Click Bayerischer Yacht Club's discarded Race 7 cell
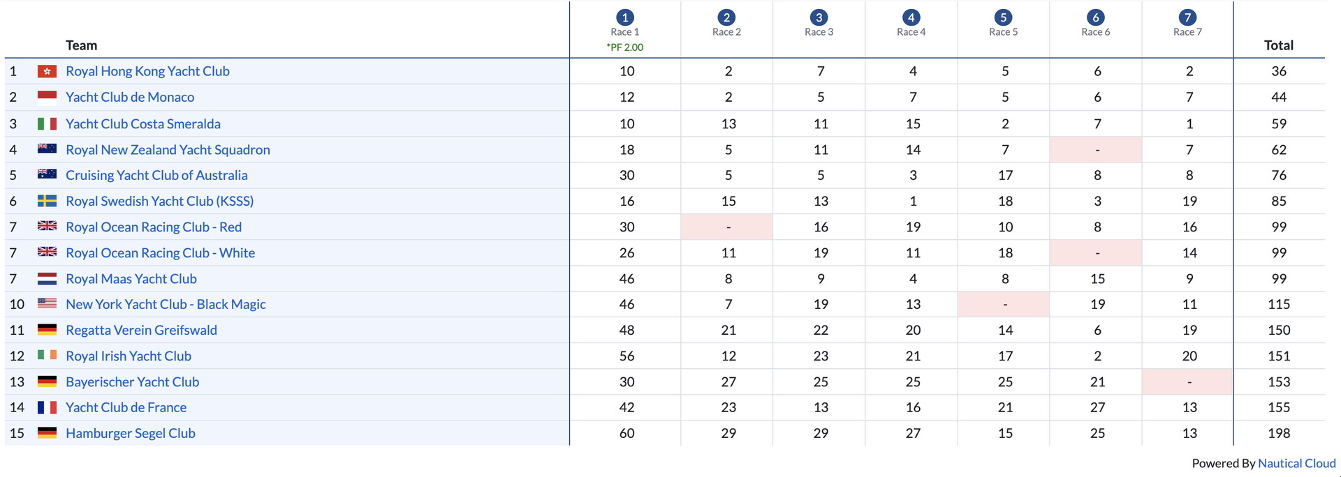The width and height of the screenshot is (1341, 477). click(1187, 381)
